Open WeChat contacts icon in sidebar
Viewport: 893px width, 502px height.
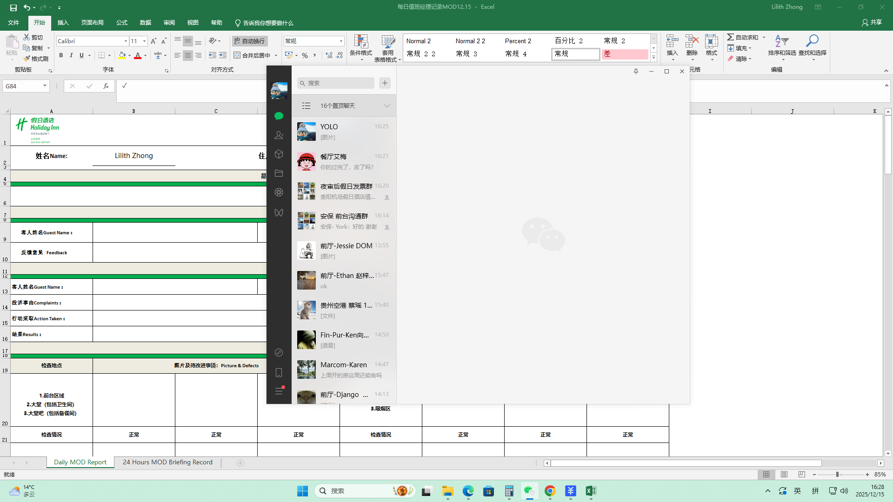point(279,135)
